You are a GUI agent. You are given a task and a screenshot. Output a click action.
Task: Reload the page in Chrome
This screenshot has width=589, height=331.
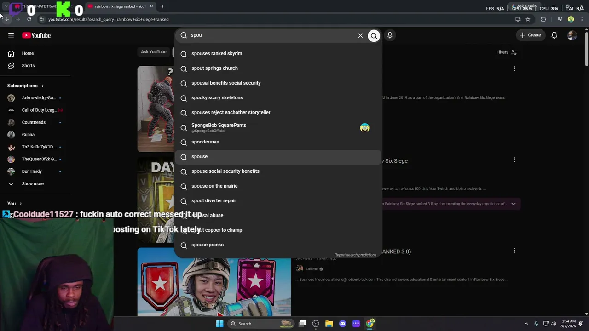(29, 19)
